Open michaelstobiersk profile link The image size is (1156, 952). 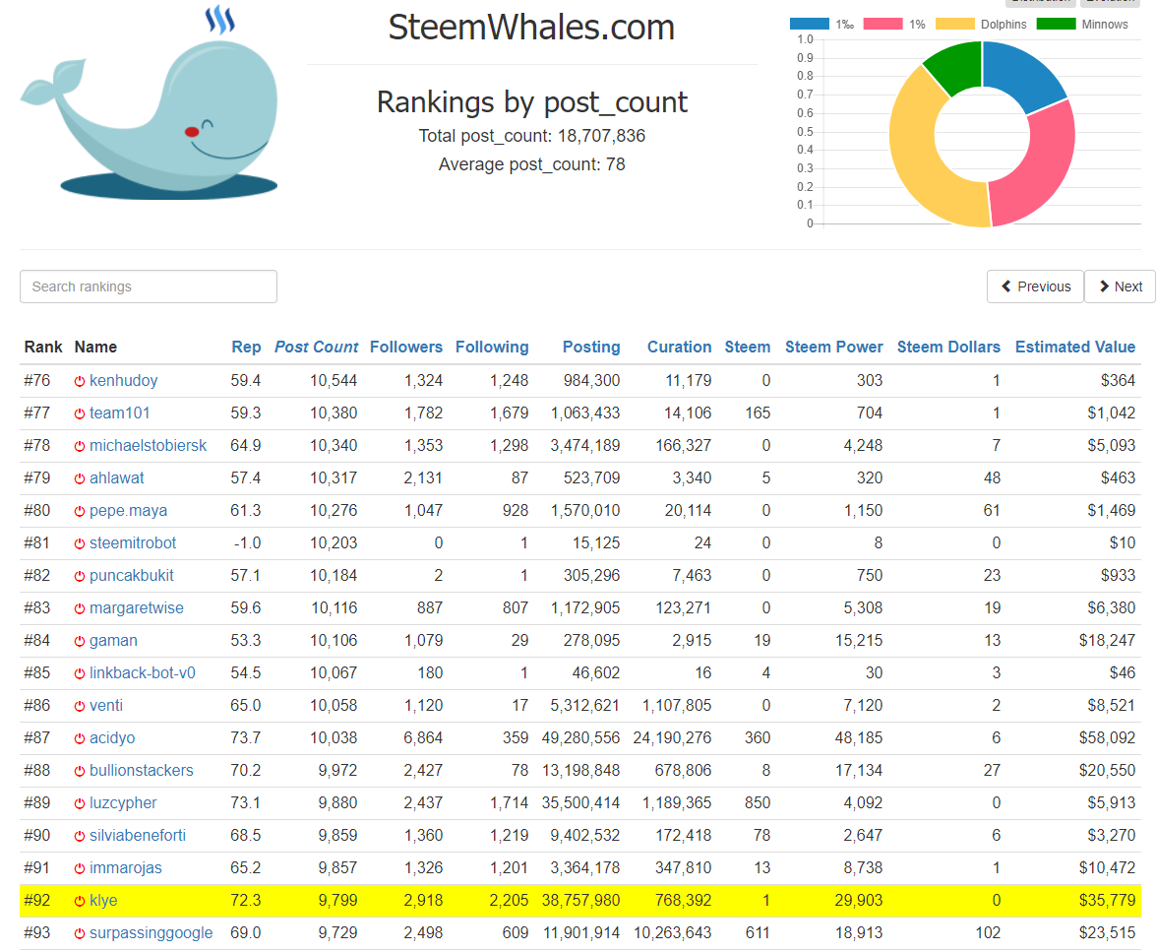tap(148, 446)
